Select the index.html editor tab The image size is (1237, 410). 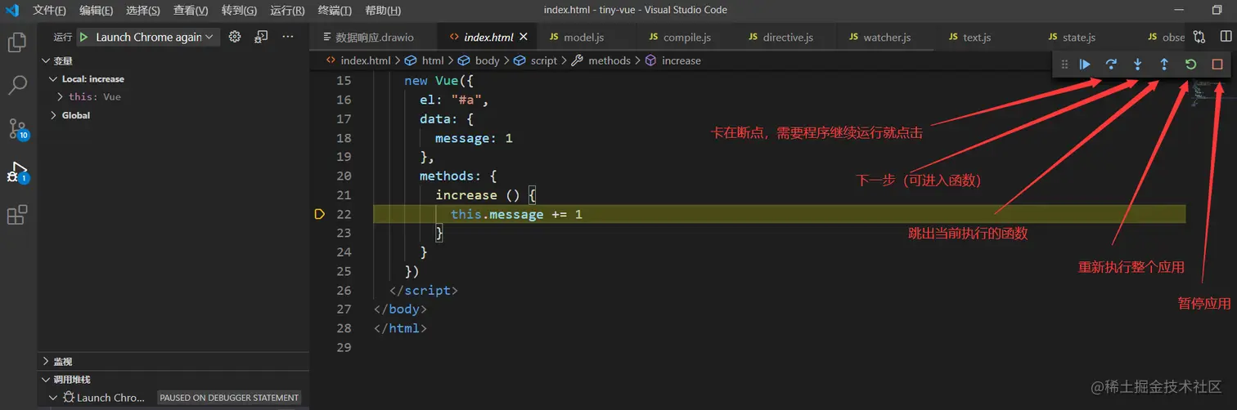[x=488, y=38]
